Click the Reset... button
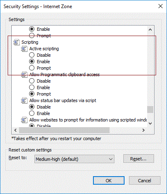This screenshot has width=167, height=194. tap(139, 159)
